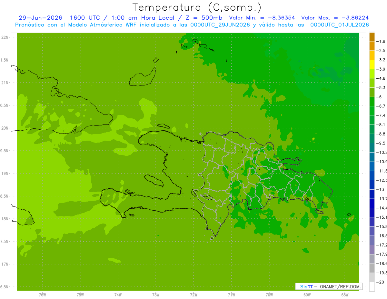Click the '-3.9' color bar value

(x=381, y=69)
